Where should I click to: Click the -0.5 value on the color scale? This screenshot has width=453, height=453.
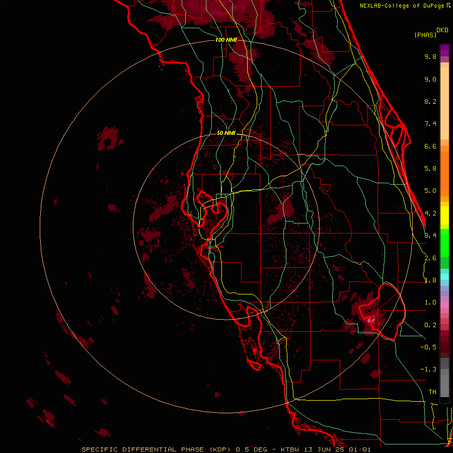pos(428,347)
